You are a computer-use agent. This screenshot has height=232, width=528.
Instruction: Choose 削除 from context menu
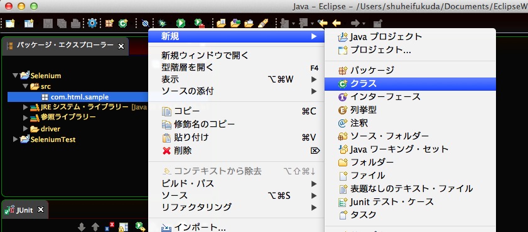[236, 151]
